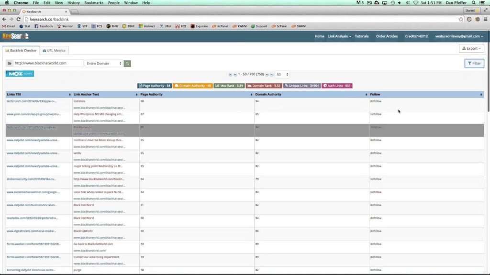
Task: Sort by the Domain Authority column
Action: click(311, 95)
